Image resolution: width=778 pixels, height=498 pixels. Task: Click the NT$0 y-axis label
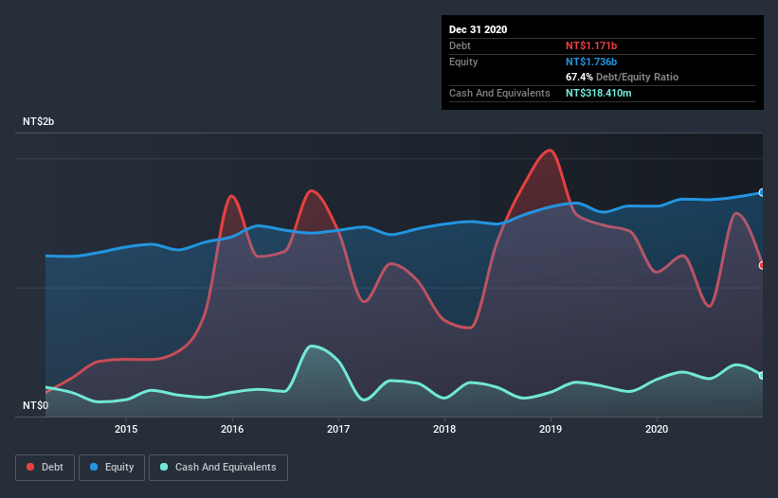pyautogui.click(x=36, y=405)
